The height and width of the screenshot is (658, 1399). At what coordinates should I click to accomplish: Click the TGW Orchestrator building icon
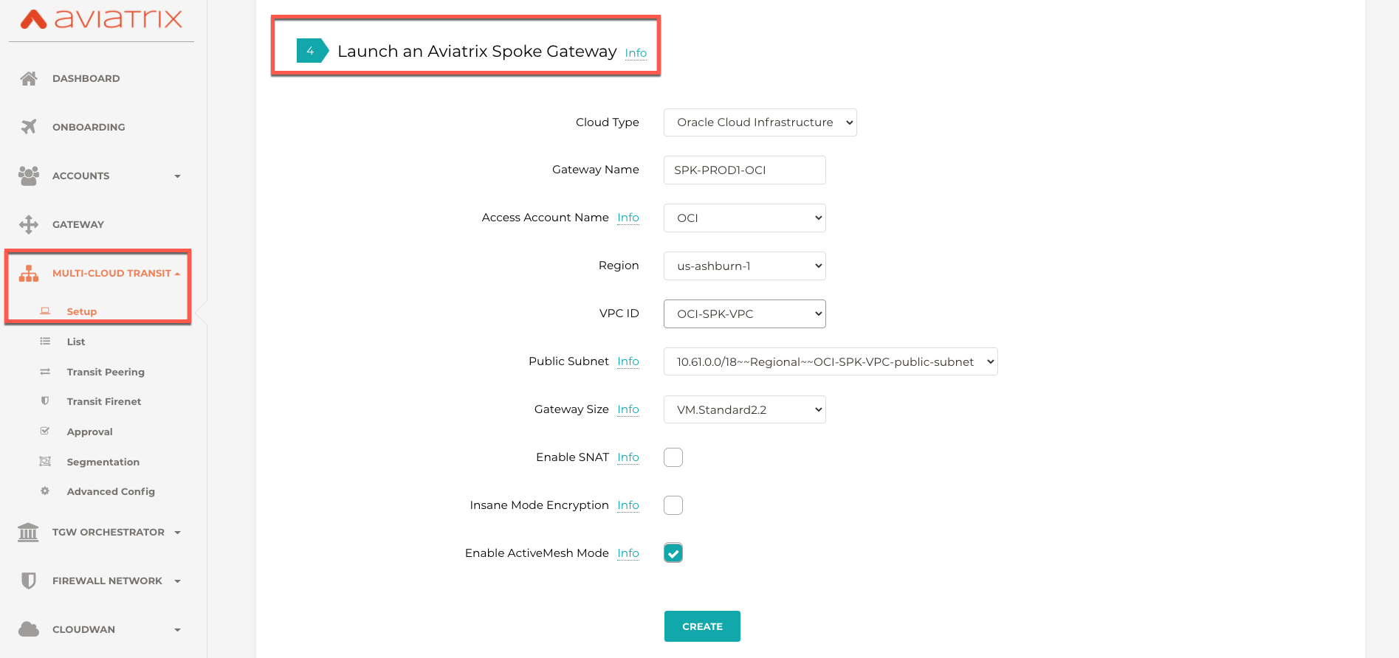tap(28, 532)
